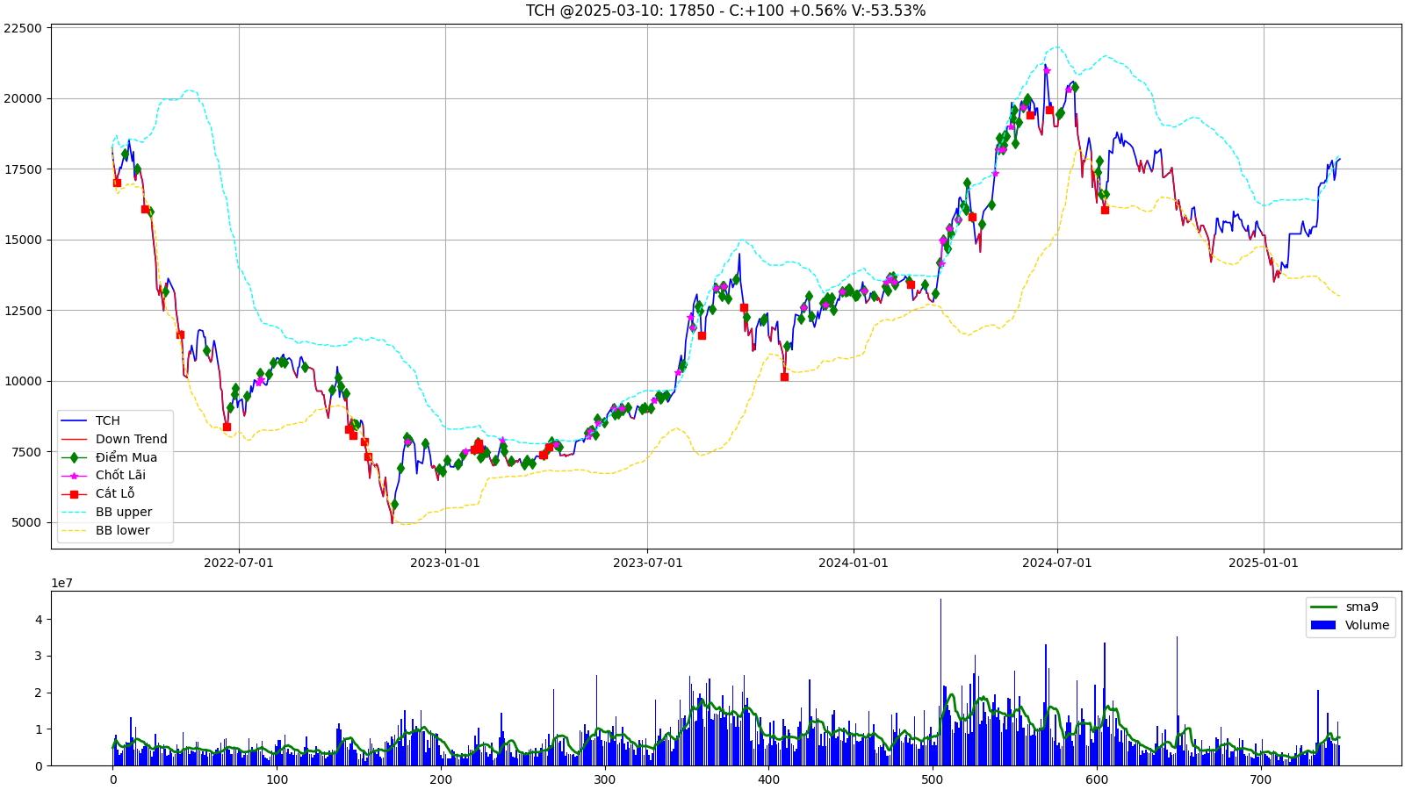Click the chart title starting with TCH @2025-03-10

pyautogui.click(x=725, y=11)
